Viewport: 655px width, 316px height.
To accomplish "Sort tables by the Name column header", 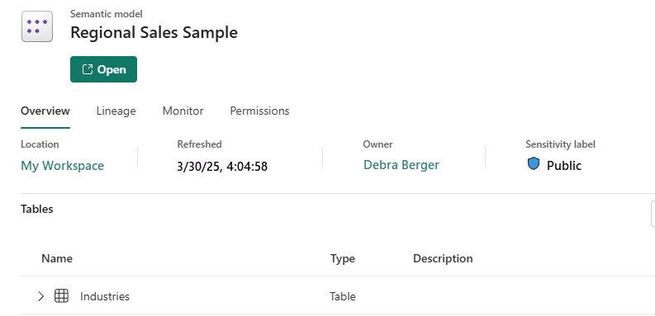I will 57,258.
